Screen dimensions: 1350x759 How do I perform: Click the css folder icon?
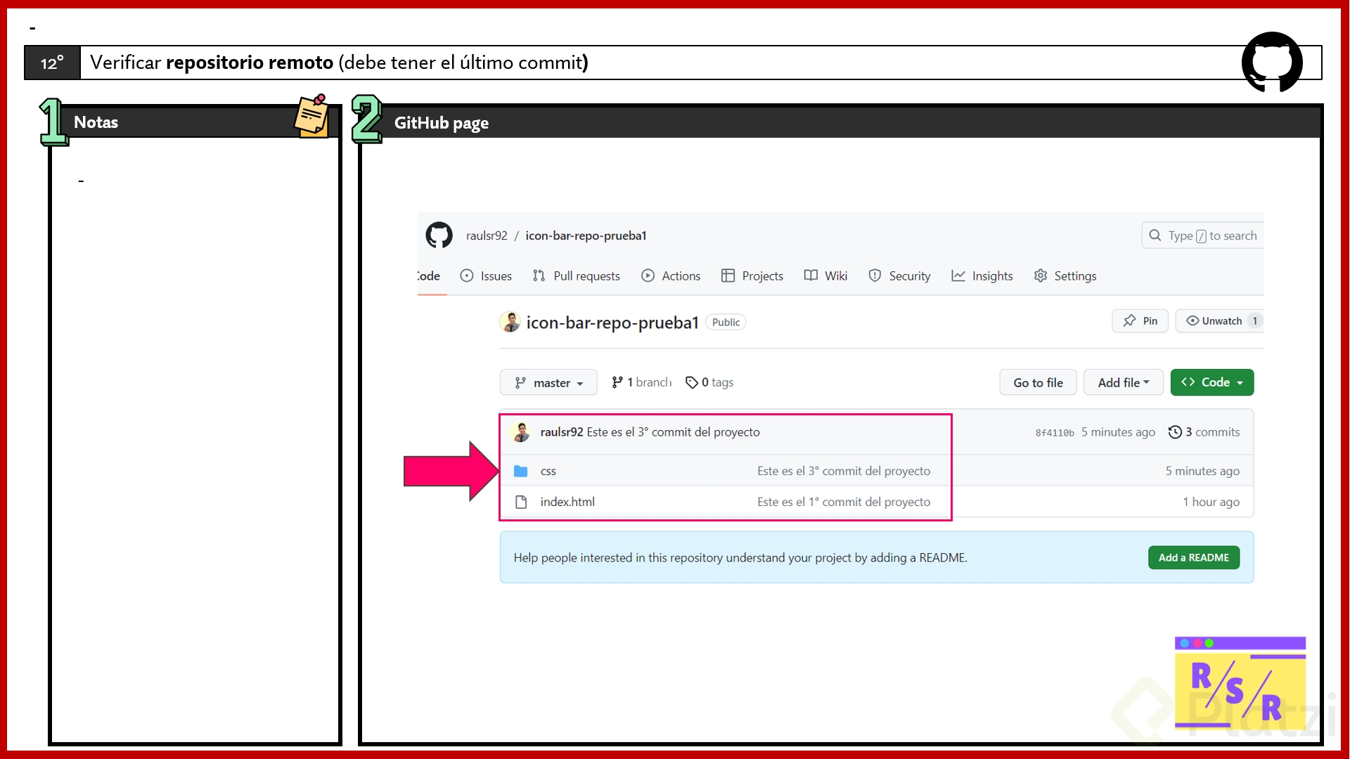click(520, 471)
